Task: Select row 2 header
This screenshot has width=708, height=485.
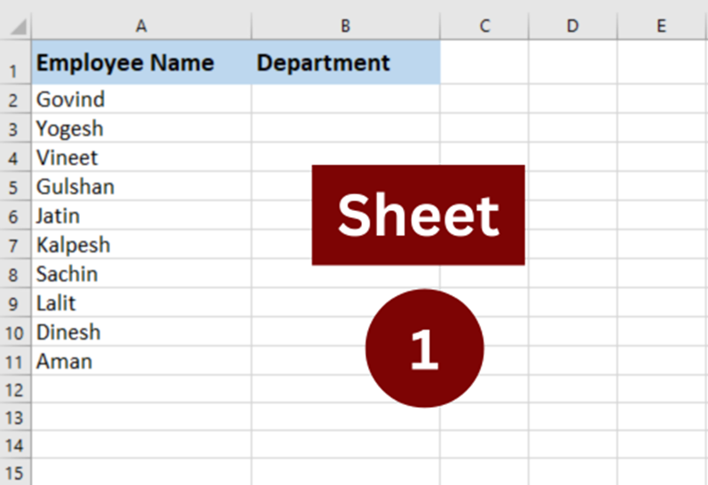Action: tap(15, 98)
